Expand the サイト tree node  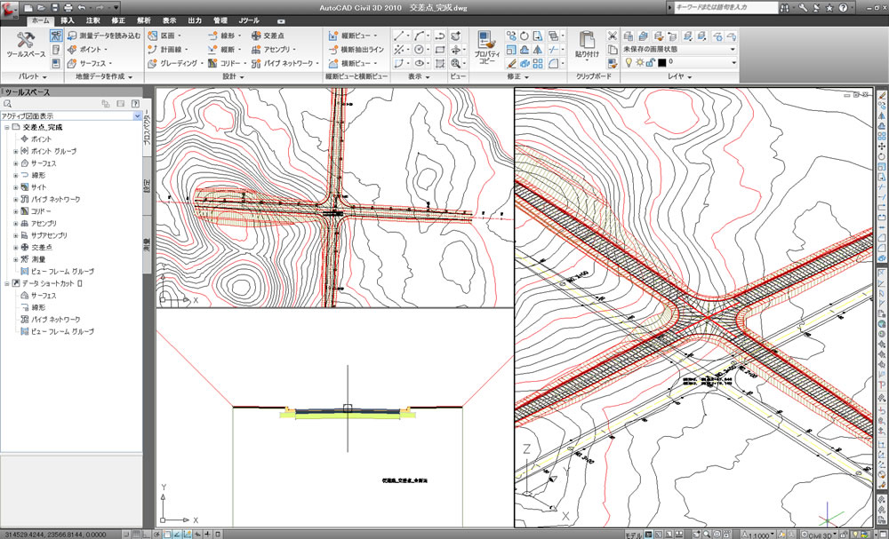16,186
